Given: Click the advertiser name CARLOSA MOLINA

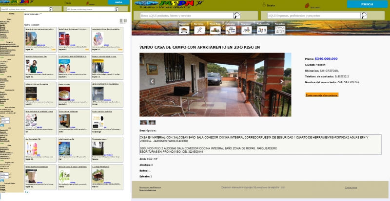Looking at the screenshot, I should click(348, 82).
